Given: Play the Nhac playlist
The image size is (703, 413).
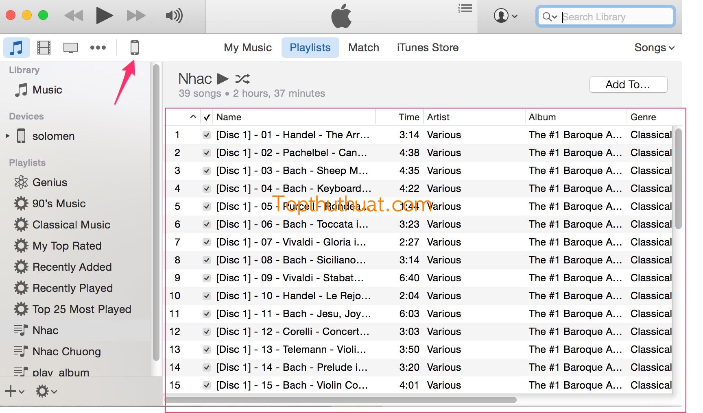Looking at the screenshot, I should click(x=223, y=78).
